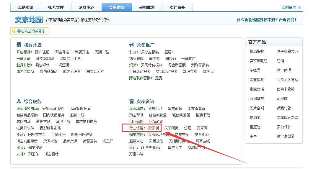Viewport: 321px width, 169px height.
Task: Click 什么功能或服务找不到？告诉我们 link
Action: pos(266,20)
